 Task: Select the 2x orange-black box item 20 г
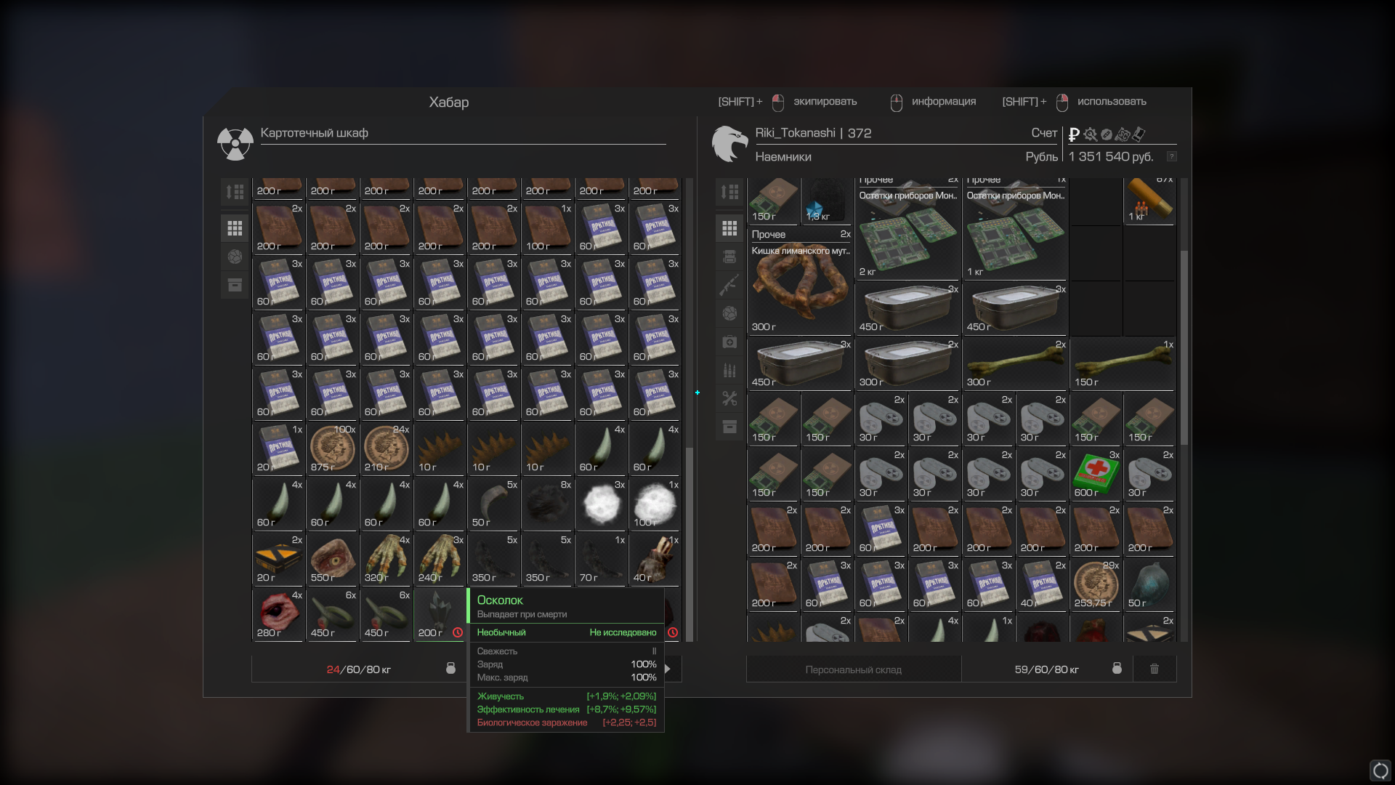pyautogui.click(x=278, y=560)
